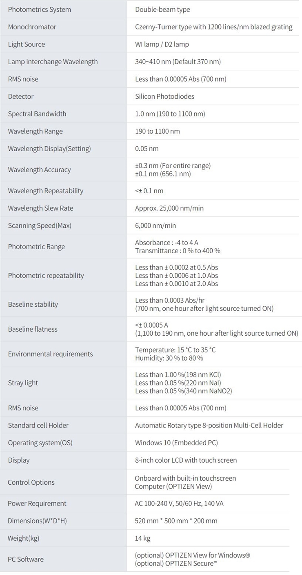Click the Photometrics System row label
This screenshot has height=575, width=302.
point(40,9)
